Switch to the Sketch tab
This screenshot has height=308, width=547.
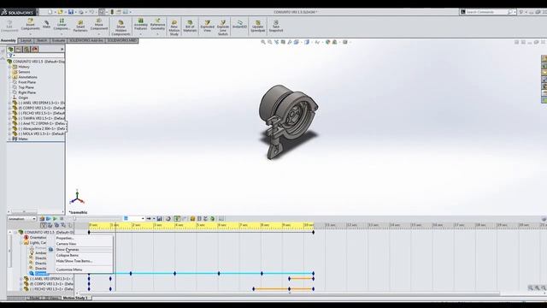click(42, 40)
